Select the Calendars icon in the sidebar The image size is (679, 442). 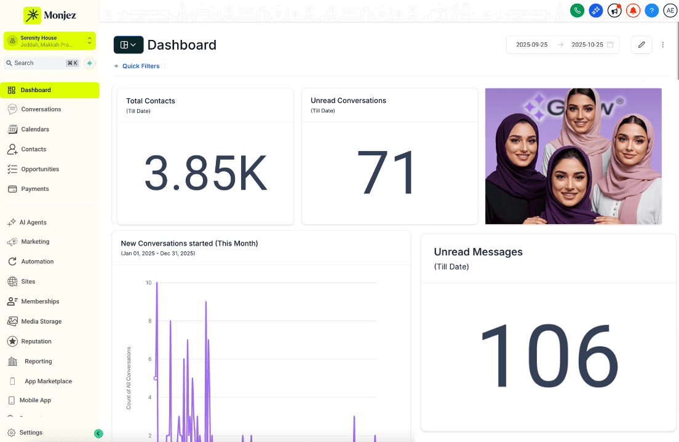tap(14, 129)
